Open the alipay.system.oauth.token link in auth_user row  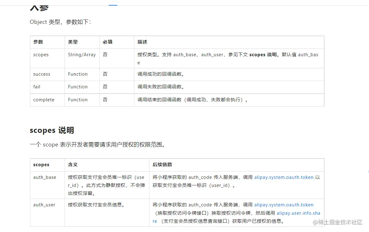coord(284,205)
